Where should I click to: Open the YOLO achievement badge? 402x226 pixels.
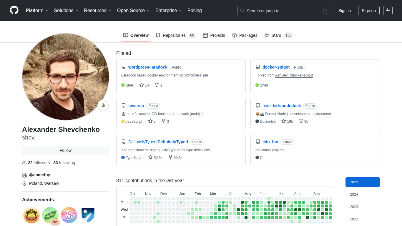tap(69, 215)
